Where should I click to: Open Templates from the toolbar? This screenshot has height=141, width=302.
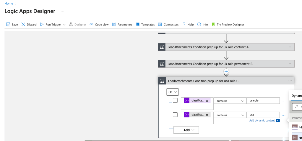click(x=145, y=25)
